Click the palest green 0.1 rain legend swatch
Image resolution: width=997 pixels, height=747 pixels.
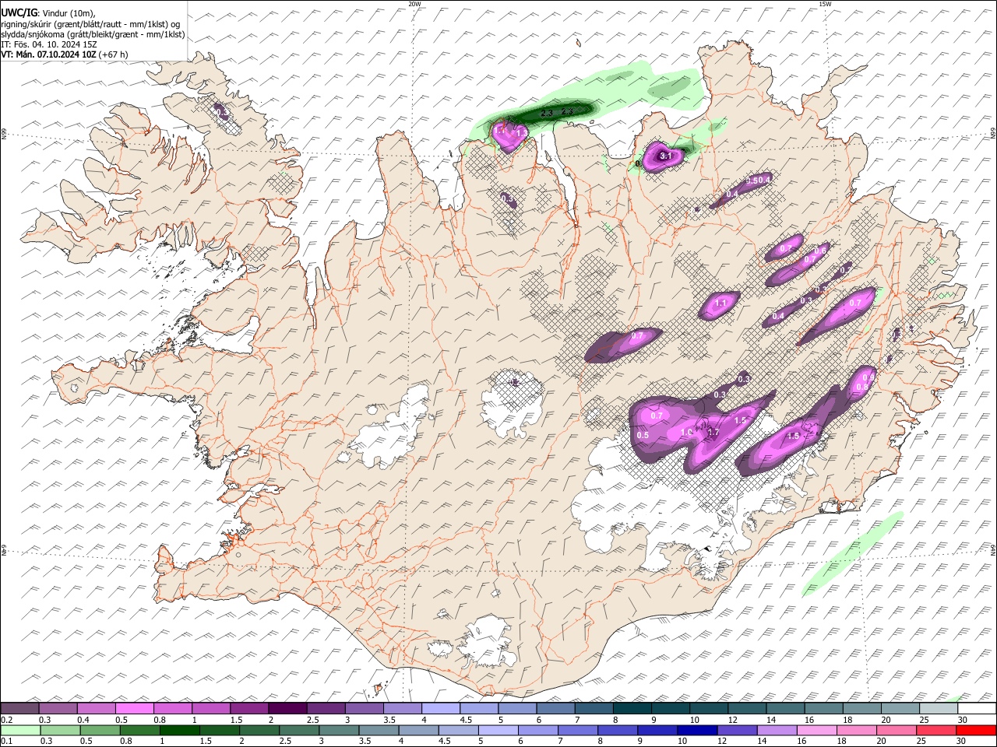[x=20, y=731]
